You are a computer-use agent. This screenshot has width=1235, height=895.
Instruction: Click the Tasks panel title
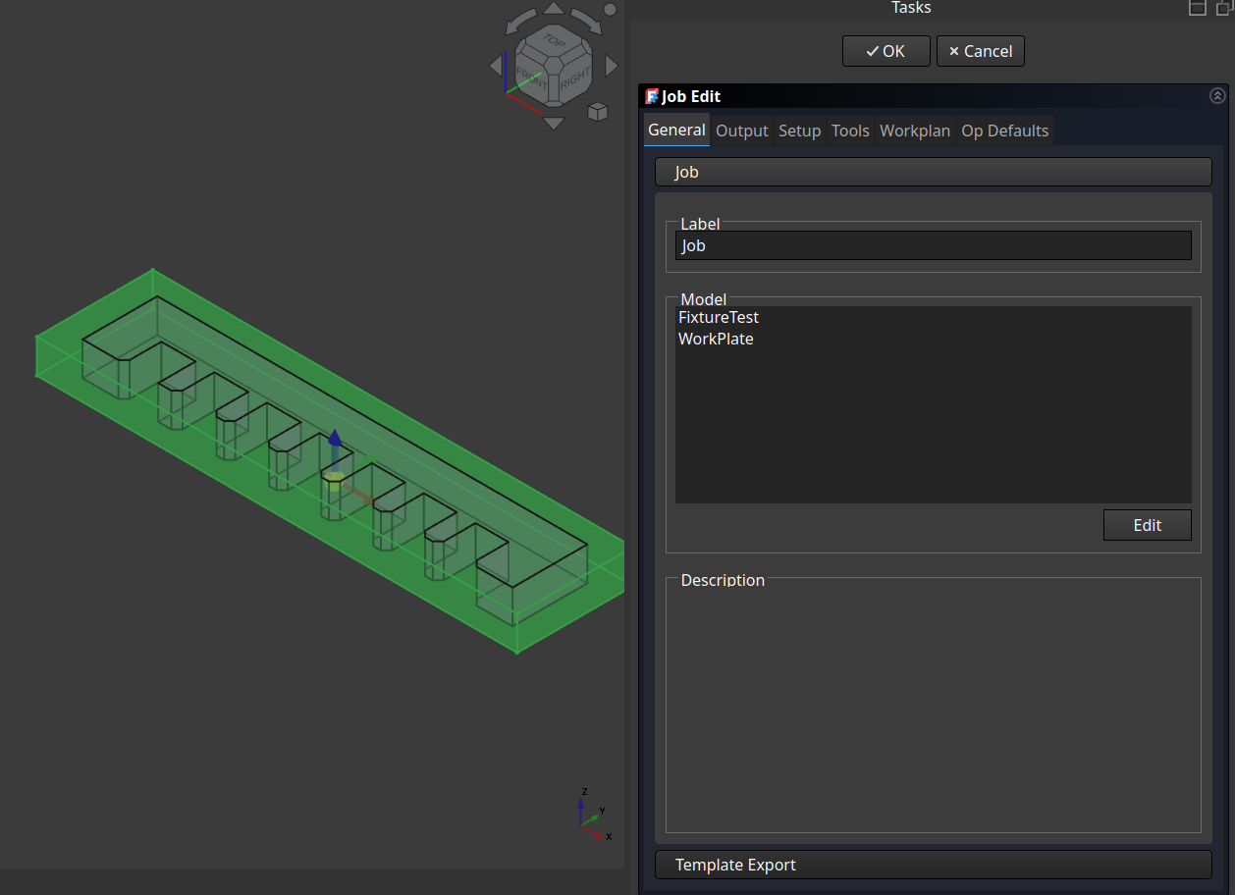pyautogui.click(x=911, y=8)
